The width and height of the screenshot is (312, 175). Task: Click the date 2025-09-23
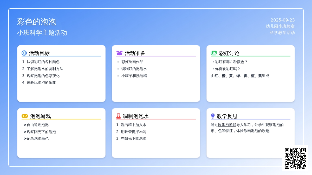[x=283, y=20]
